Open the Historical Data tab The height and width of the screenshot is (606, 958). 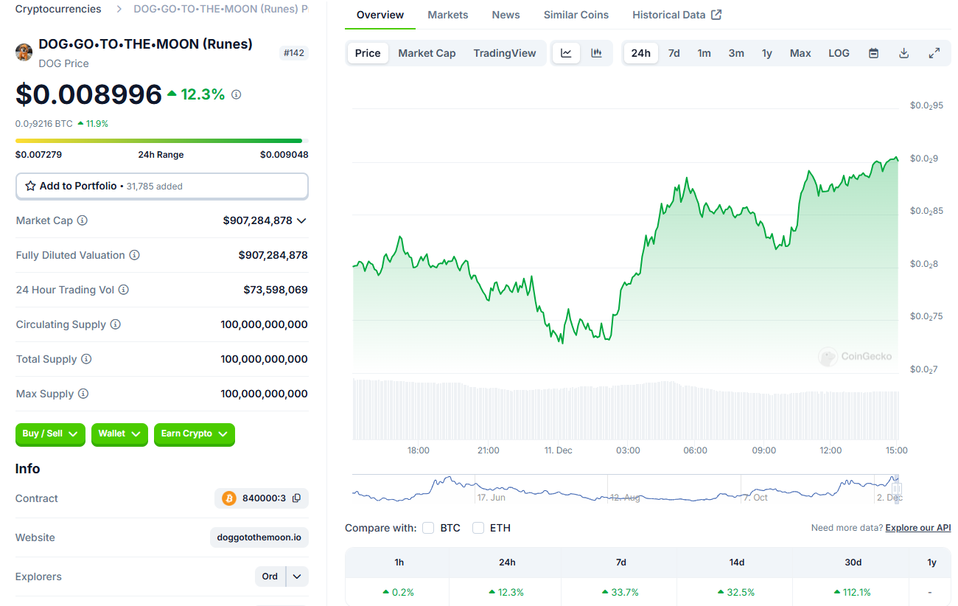(676, 15)
